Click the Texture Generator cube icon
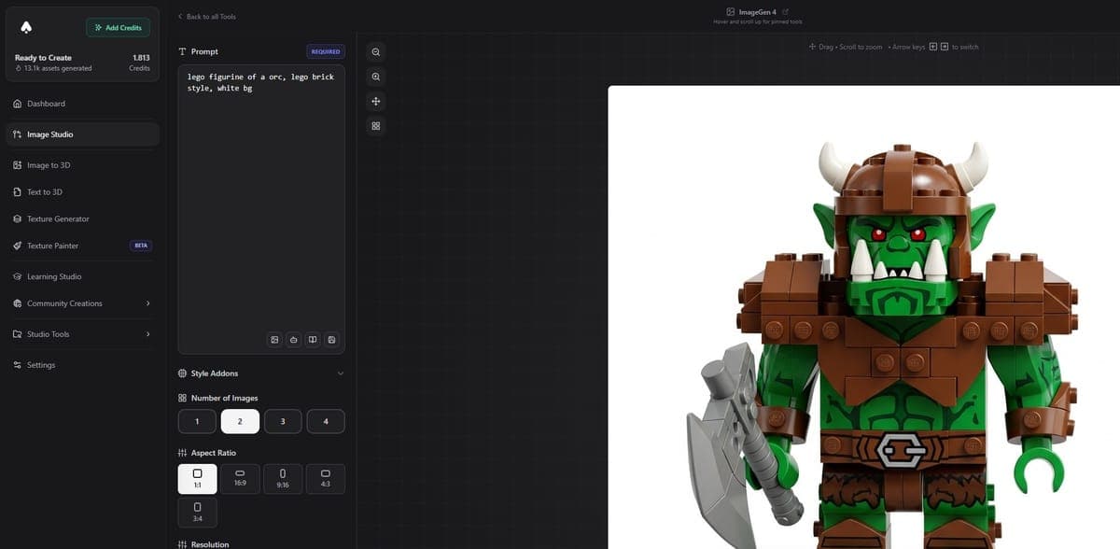 (18, 218)
